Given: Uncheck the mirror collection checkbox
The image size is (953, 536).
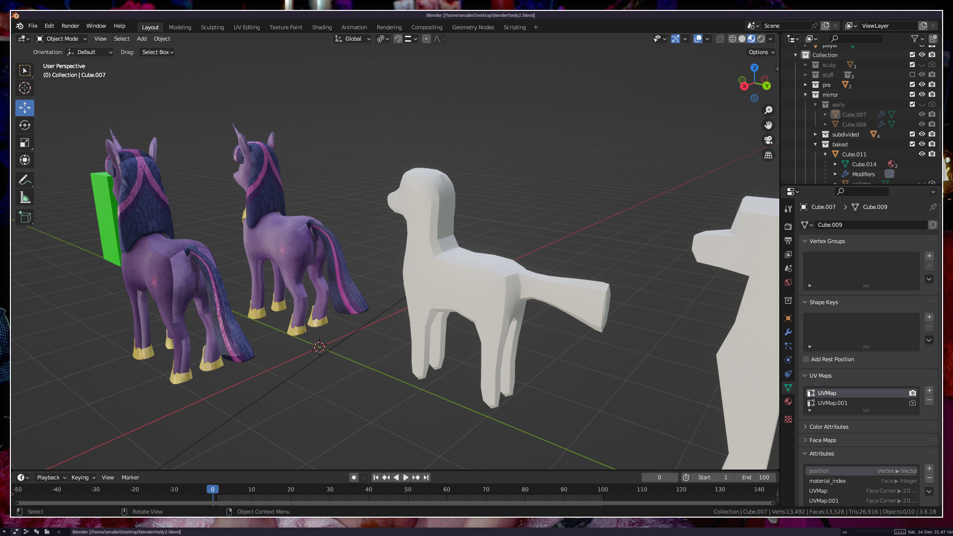Looking at the screenshot, I should (x=912, y=94).
